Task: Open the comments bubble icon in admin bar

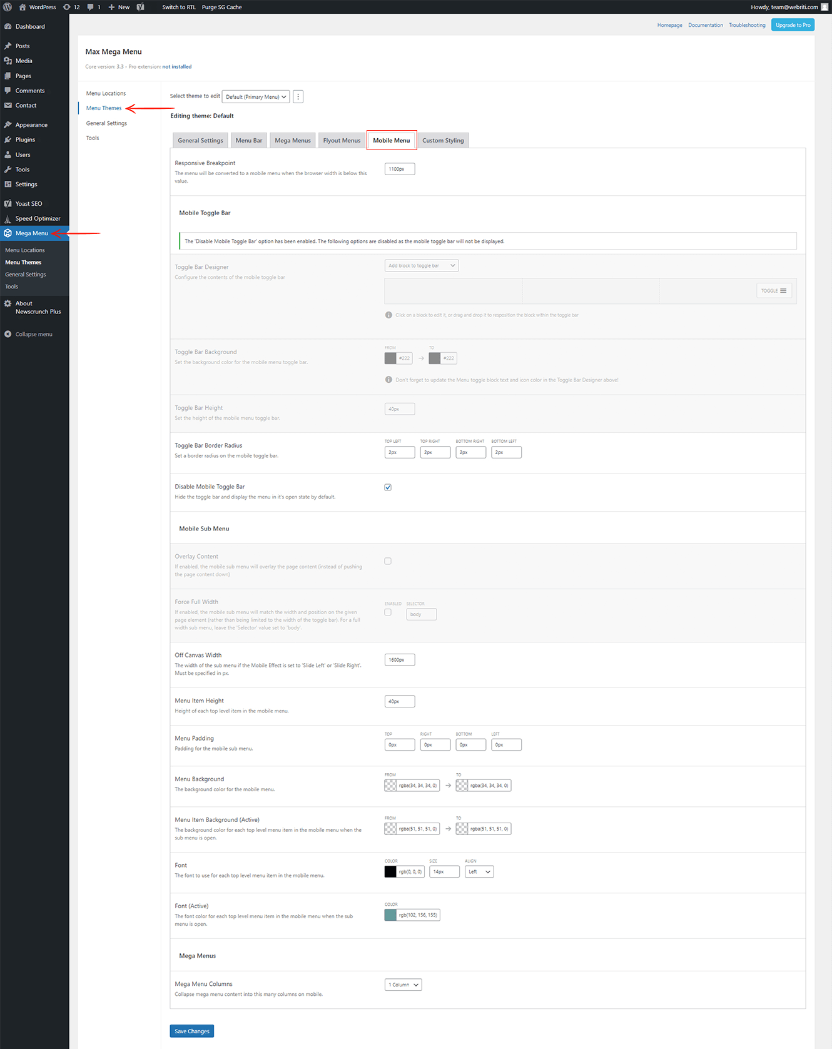Action: coord(90,7)
